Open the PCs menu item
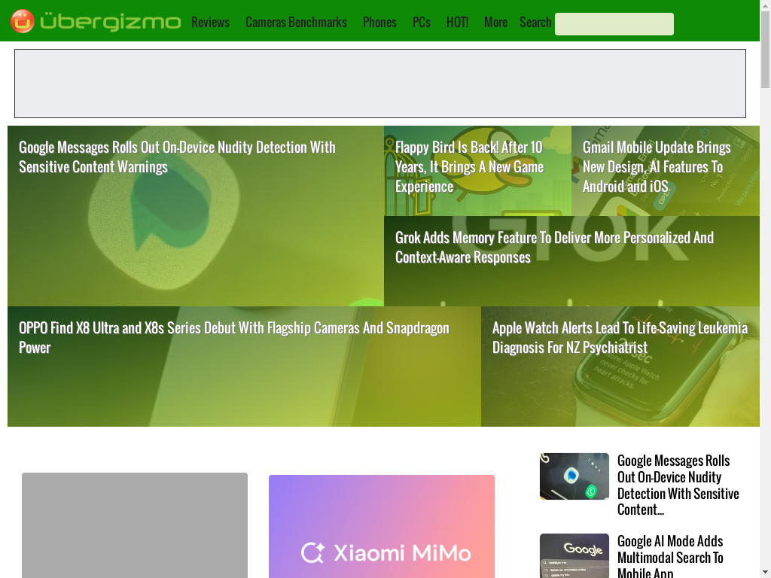This screenshot has height=578, width=771. point(422,22)
